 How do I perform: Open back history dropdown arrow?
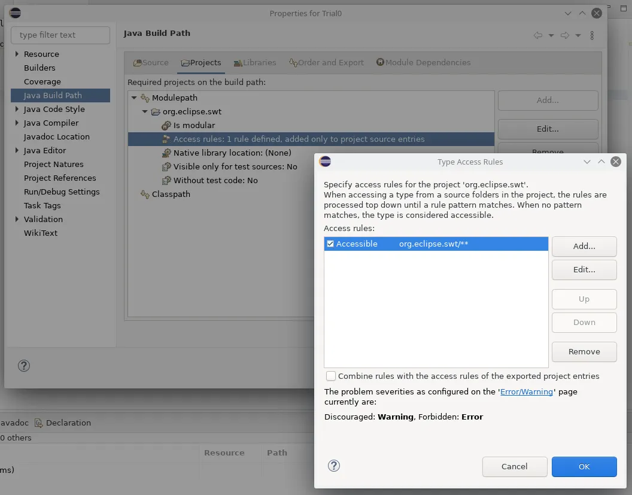(x=551, y=35)
